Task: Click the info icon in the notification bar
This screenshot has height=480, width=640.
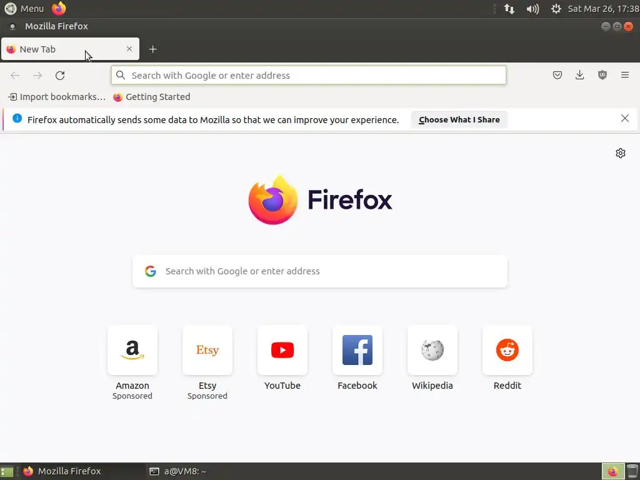Action: pyautogui.click(x=17, y=118)
